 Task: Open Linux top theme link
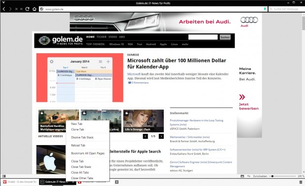174,44
